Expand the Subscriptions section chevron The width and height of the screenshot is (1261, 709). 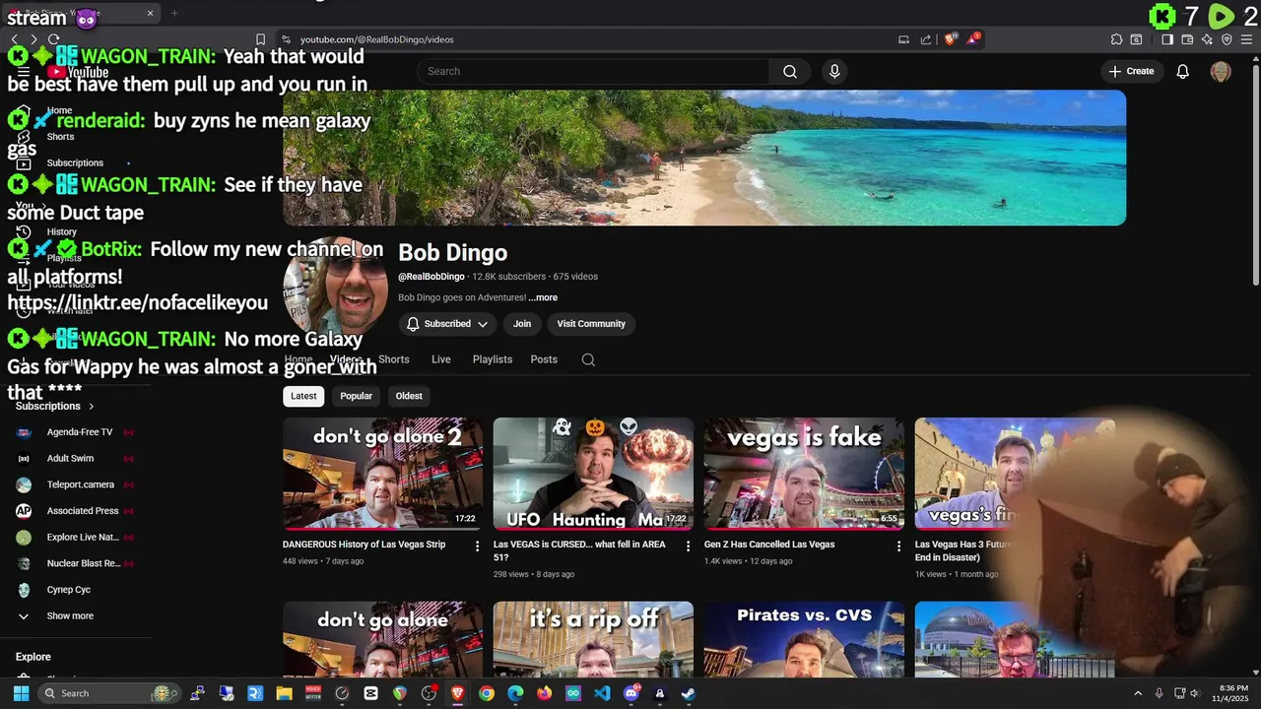tap(92, 407)
